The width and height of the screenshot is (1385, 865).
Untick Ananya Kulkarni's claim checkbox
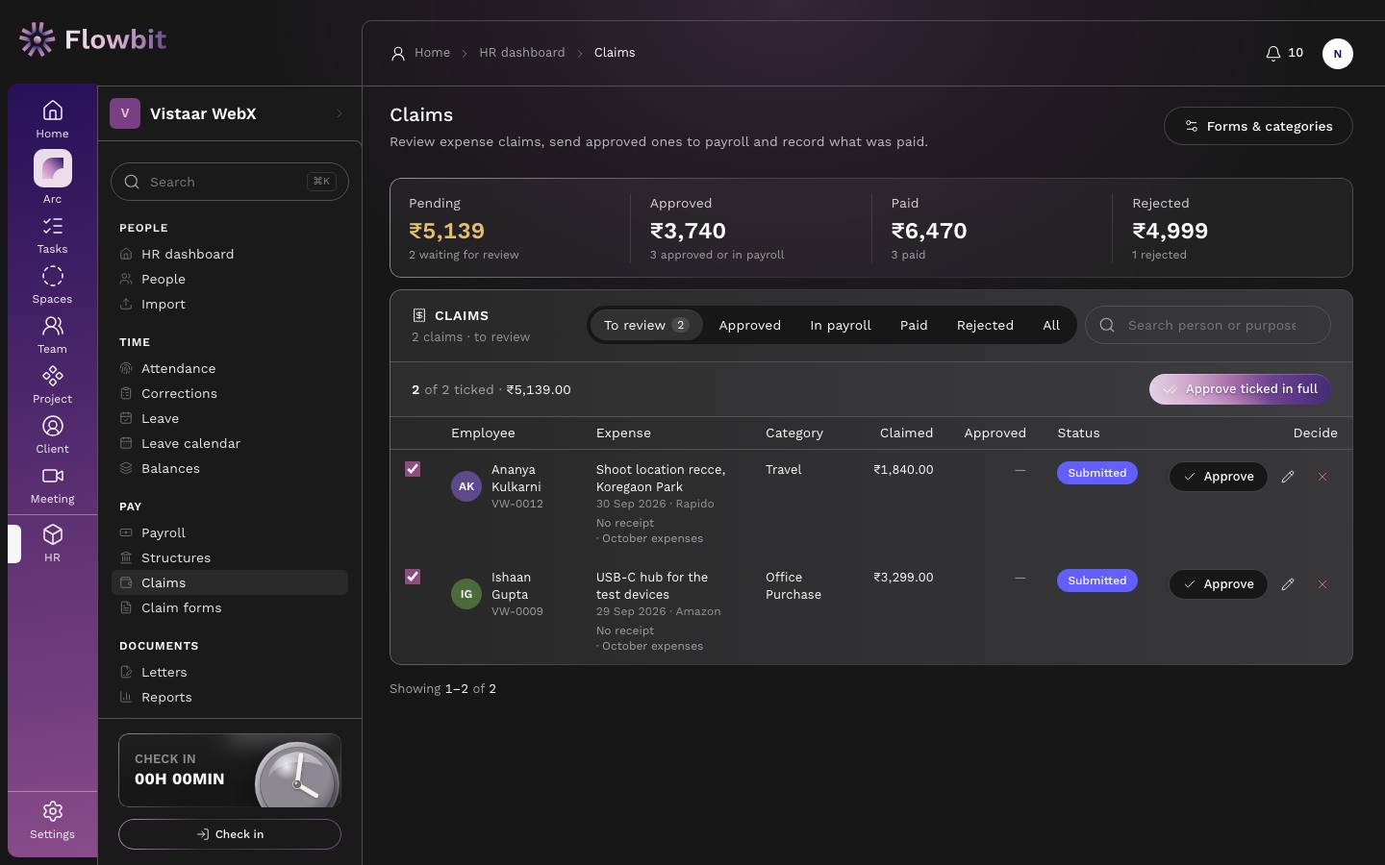click(413, 469)
